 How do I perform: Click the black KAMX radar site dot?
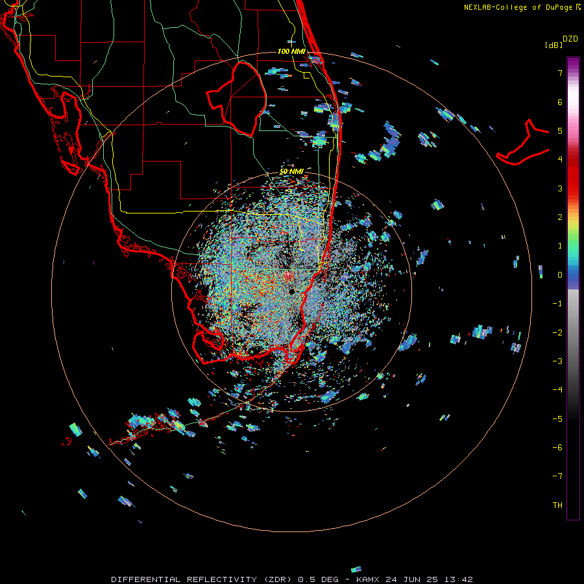[291, 291]
